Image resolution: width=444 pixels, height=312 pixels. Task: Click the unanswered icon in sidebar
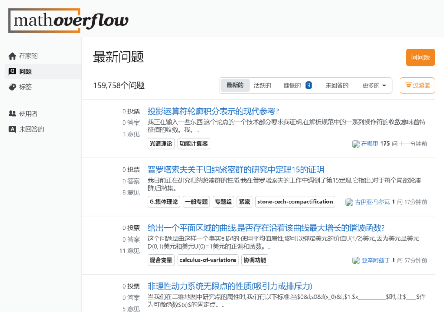tap(12, 129)
